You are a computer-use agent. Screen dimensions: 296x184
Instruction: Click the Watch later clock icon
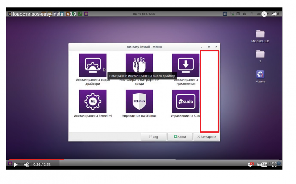tap(264, 14)
